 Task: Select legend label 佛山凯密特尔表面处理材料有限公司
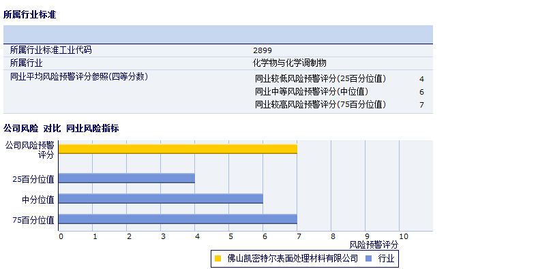293,259
